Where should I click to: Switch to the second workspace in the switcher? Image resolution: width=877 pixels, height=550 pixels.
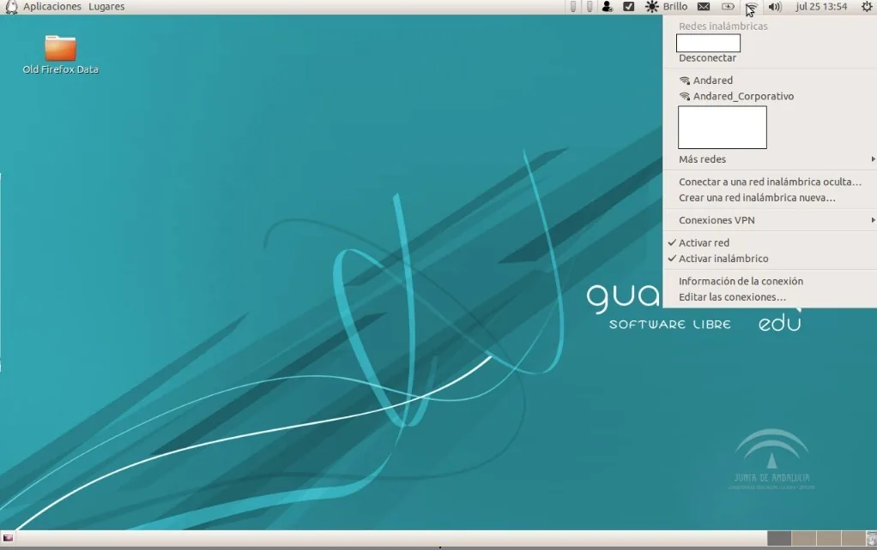click(x=804, y=538)
